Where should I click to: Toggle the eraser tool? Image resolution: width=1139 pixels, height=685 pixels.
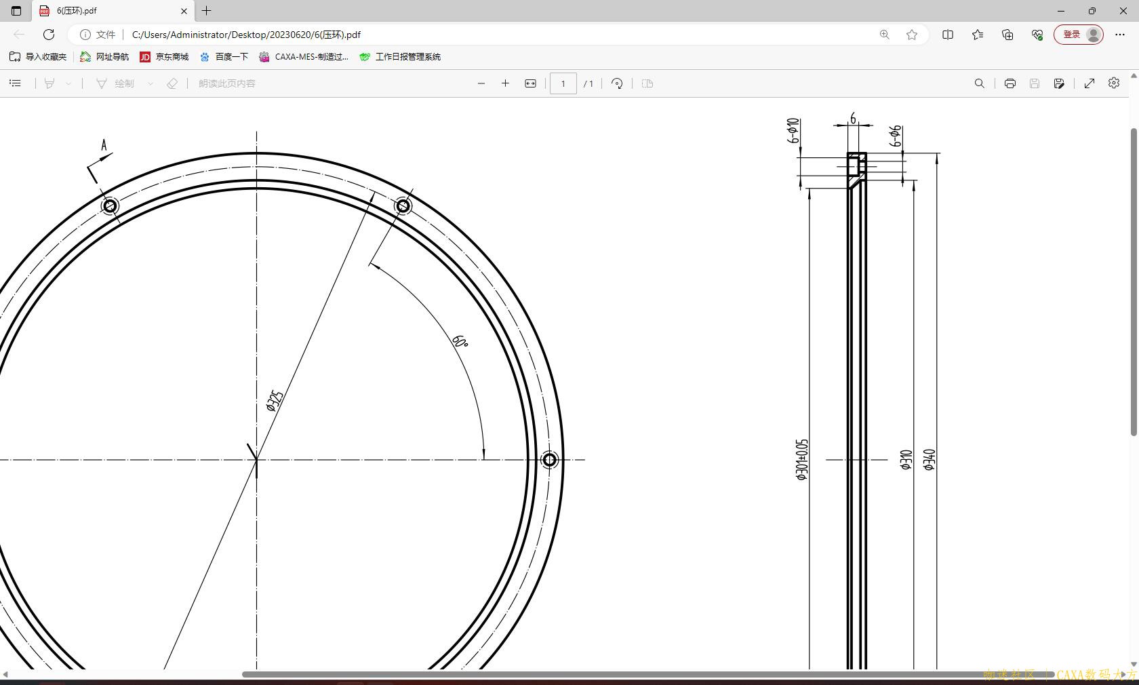172,83
